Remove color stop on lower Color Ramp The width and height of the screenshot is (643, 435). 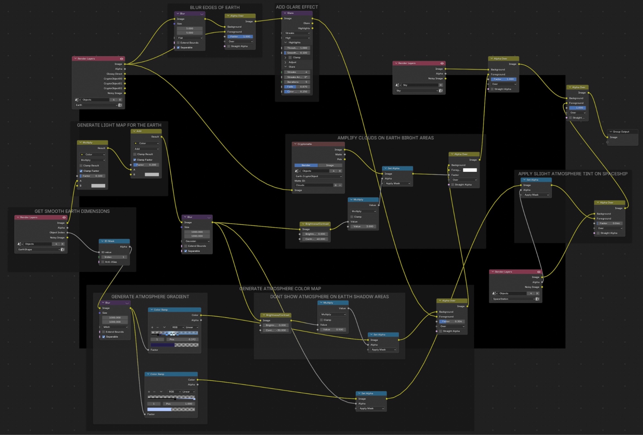pos(154,392)
